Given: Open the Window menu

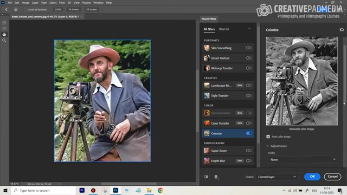Looking at the screenshot, I should click(98, 3).
